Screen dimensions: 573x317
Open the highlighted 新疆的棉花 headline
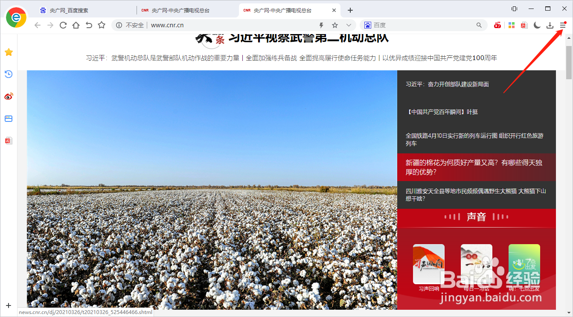pos(477,167)
